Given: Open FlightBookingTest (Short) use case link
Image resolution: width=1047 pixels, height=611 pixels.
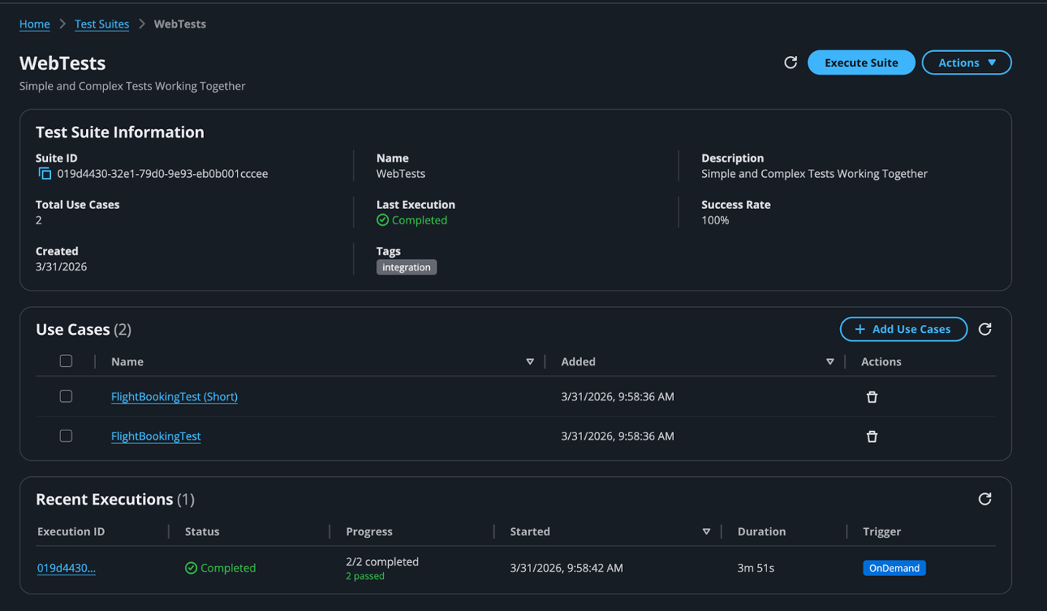Looking at the screenshot, I should tap(174, 397).
